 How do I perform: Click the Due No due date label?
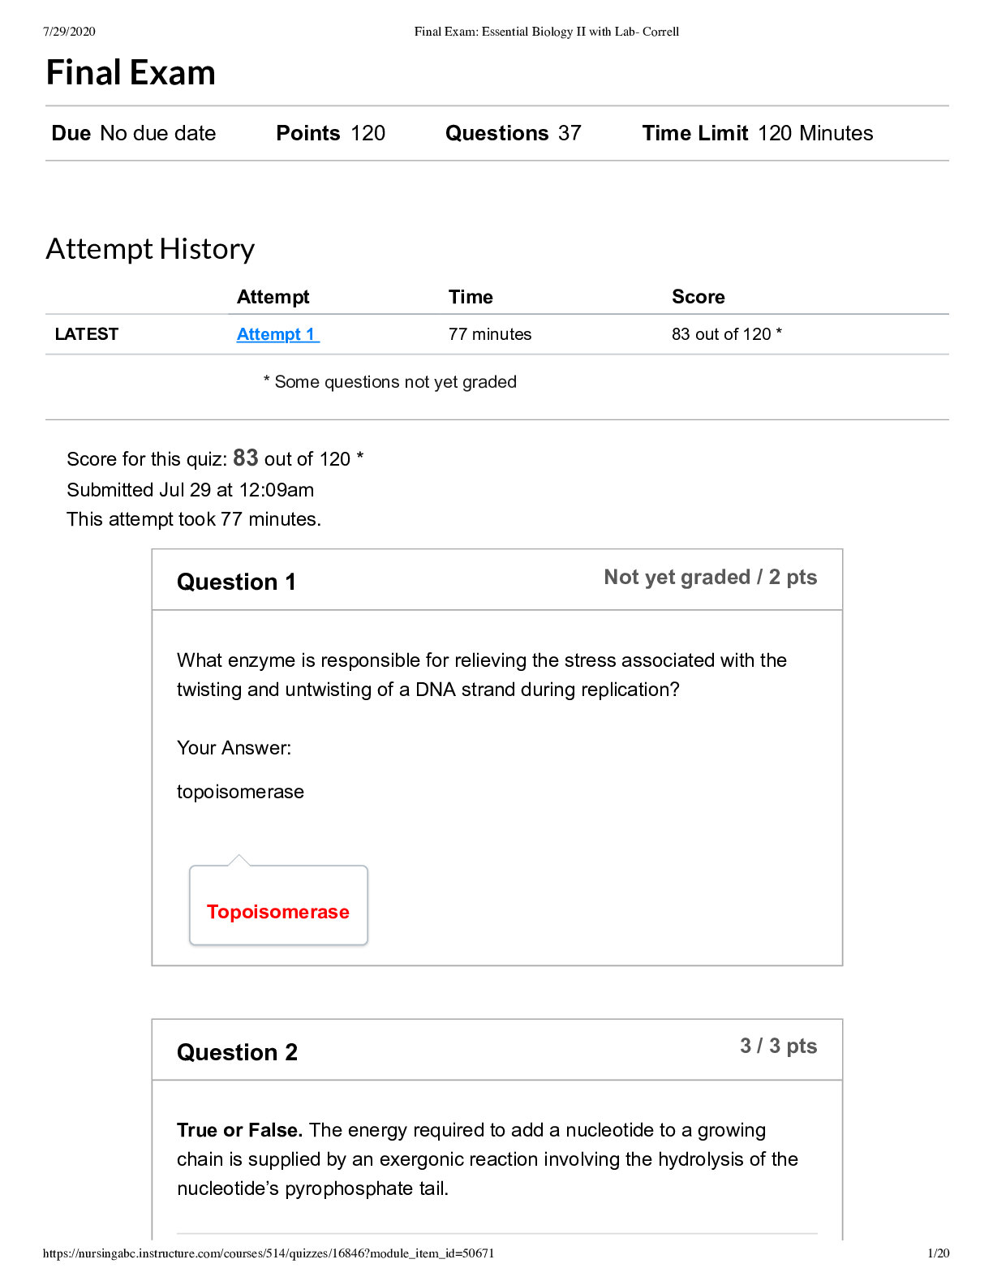tap(134, 133)
